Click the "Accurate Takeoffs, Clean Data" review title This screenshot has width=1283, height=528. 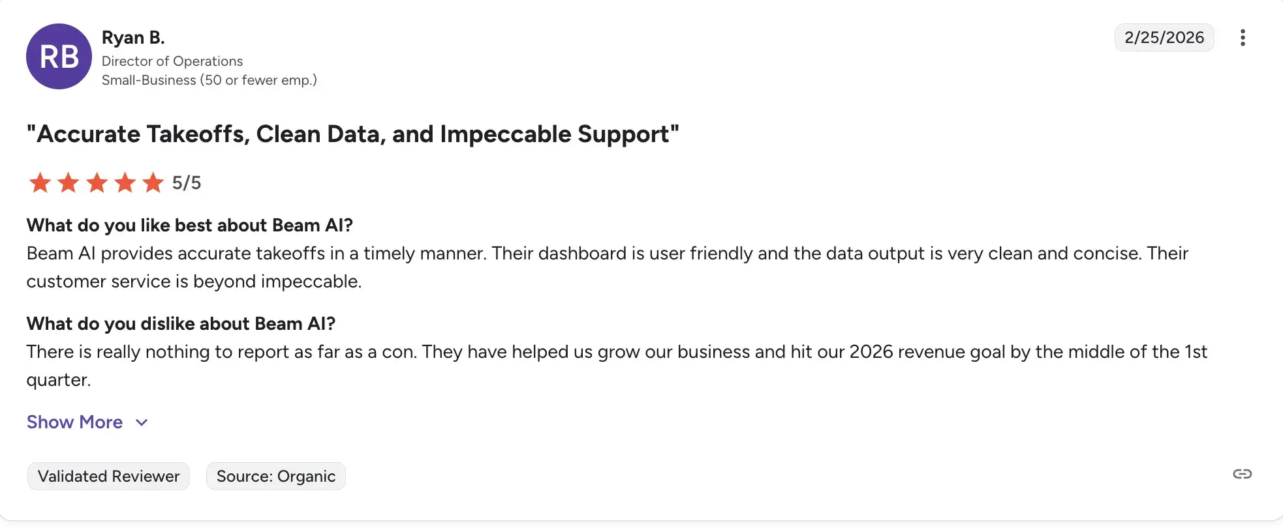coord(352,134)
